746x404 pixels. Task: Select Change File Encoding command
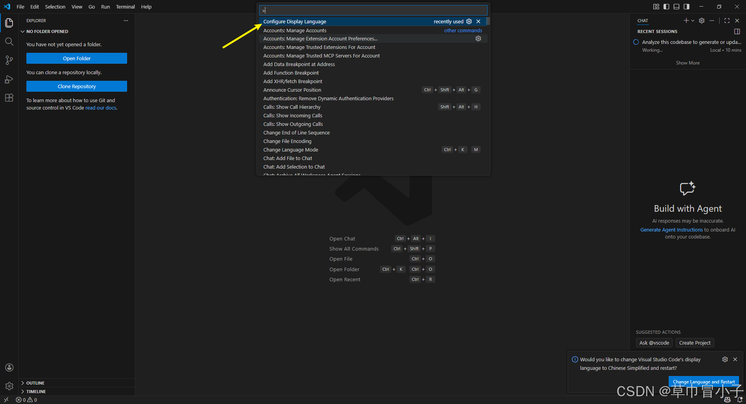click(x=373, y=141)
